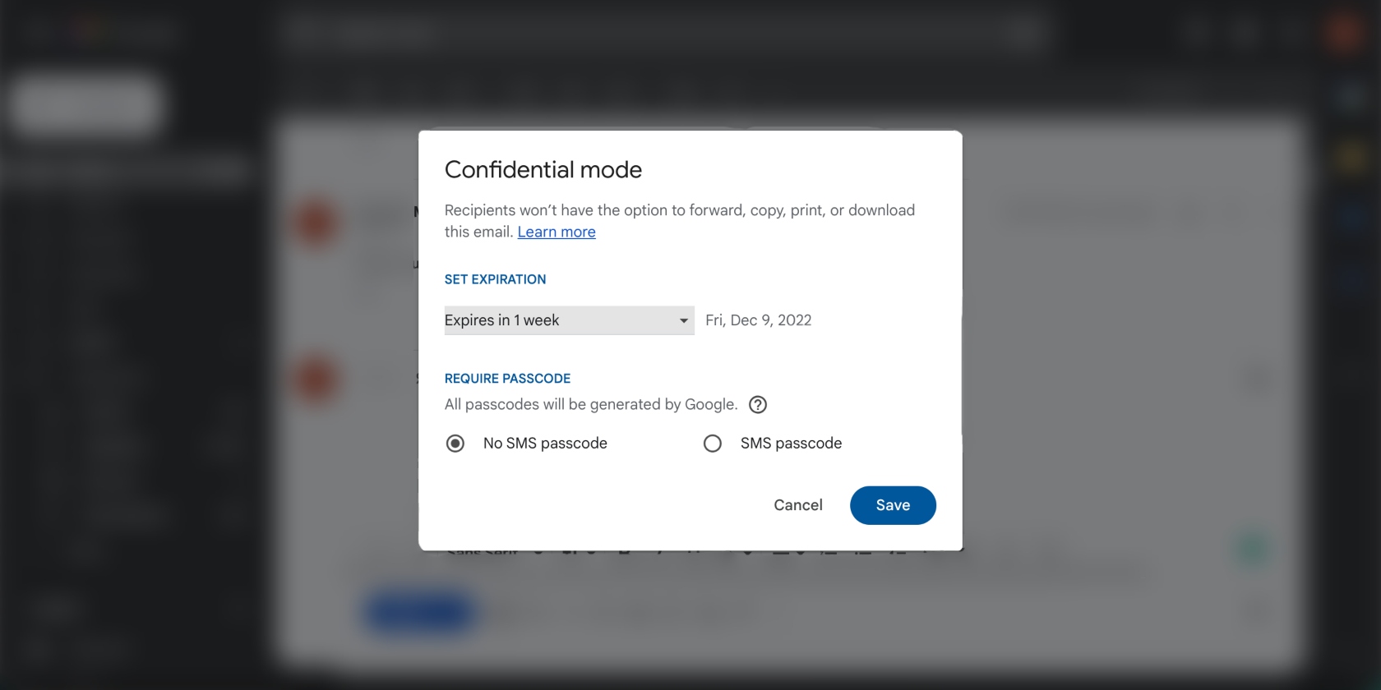Click the Learn more link
This screenshot has width=1381, height=690.
[557, 232]
